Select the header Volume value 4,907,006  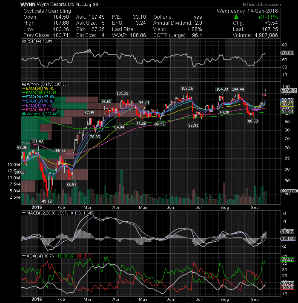(266, 35)
